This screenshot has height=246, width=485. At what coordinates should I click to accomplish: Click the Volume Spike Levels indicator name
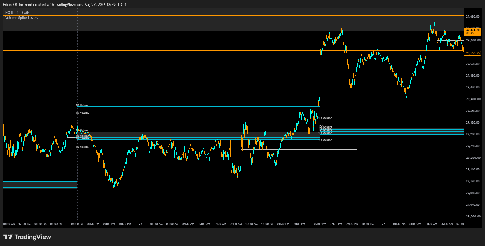point(22,18)
